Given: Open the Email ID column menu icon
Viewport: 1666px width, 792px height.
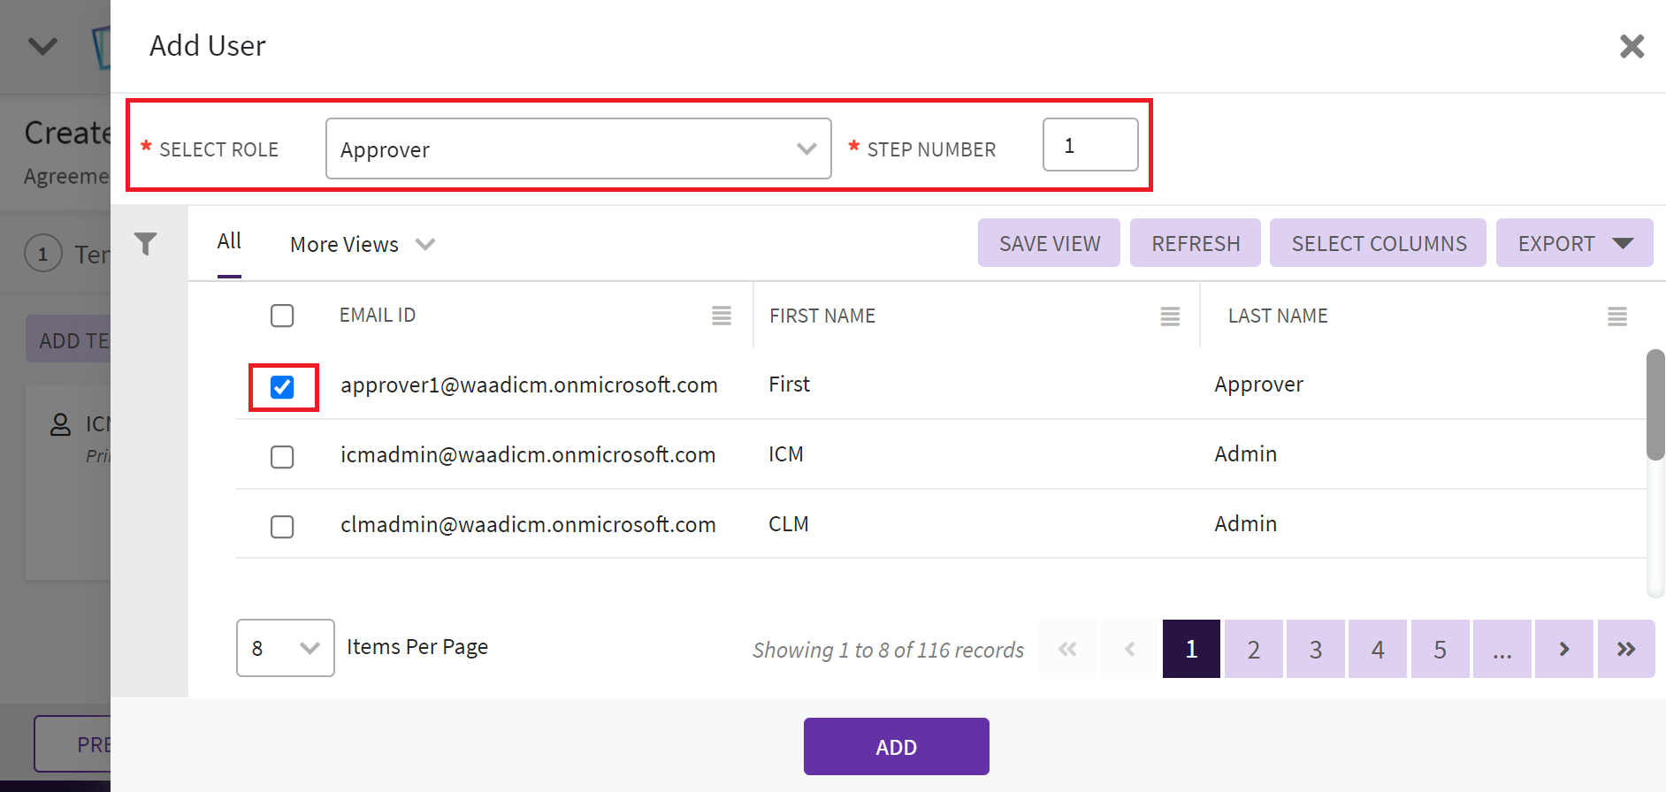Looking at the screenshot, I should 722,316.
